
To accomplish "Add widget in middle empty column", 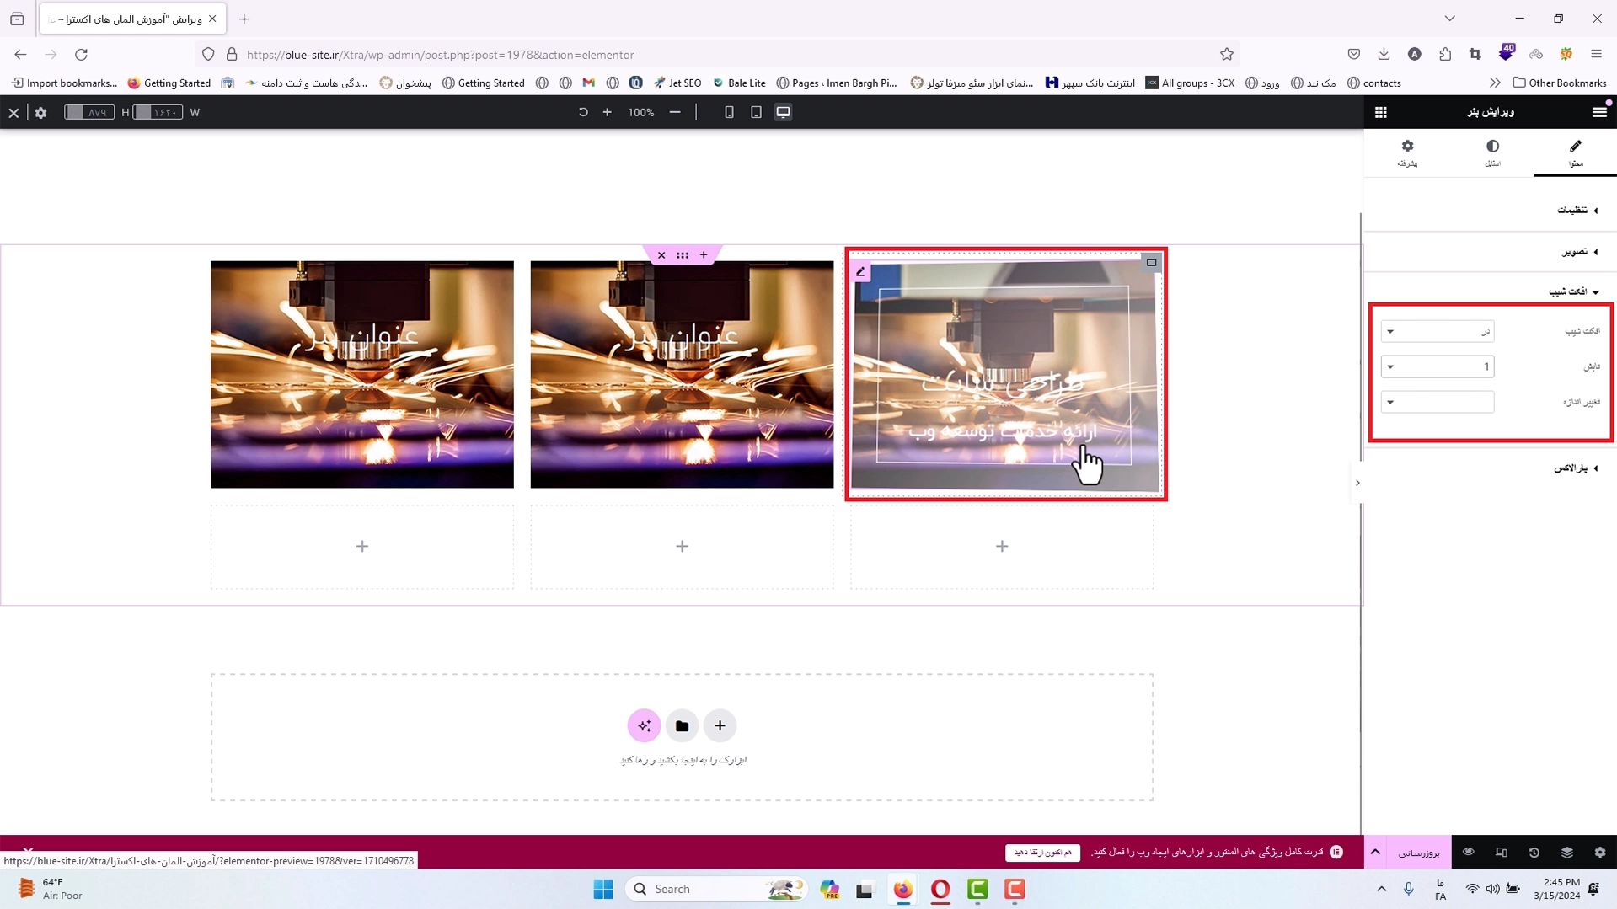I will point(682,547).
